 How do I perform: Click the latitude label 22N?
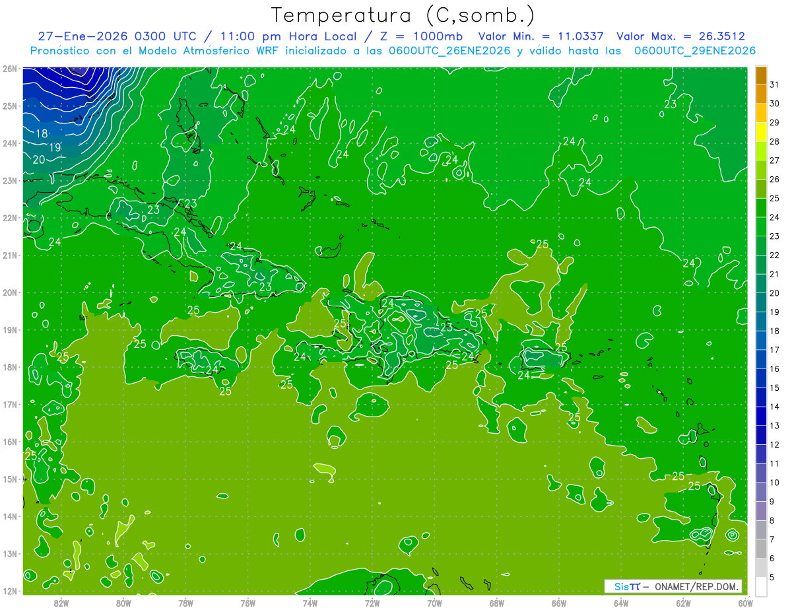coord(9,218)
